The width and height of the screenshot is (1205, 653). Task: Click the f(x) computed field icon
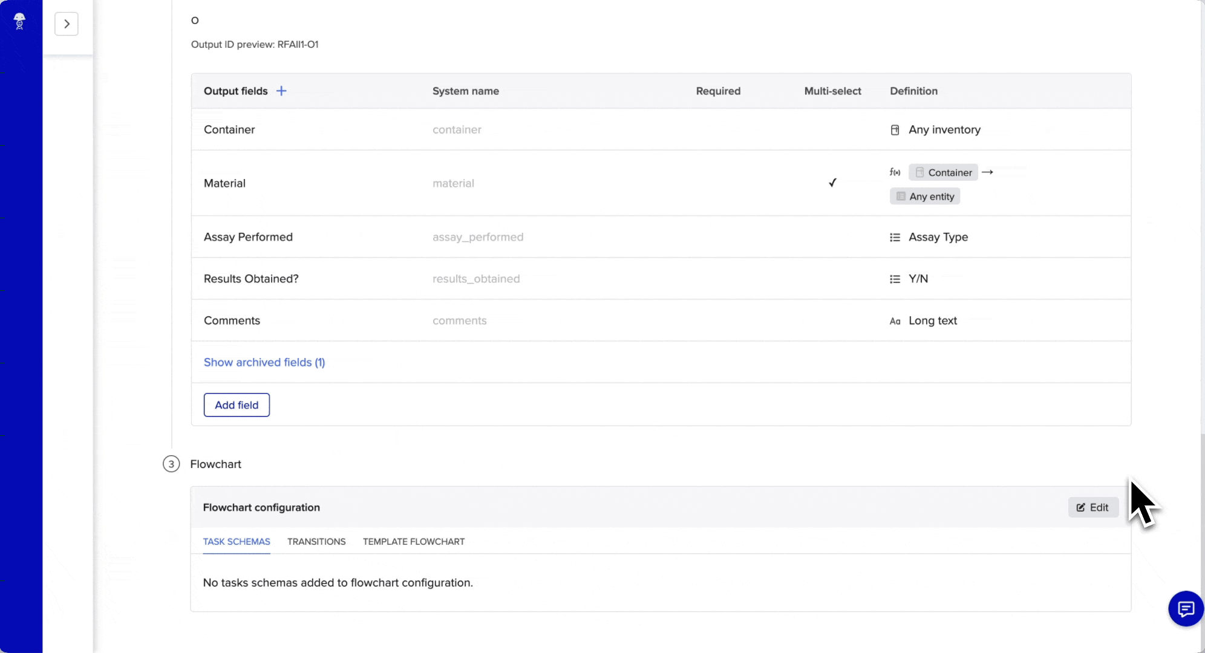click(x=895, y=172)
